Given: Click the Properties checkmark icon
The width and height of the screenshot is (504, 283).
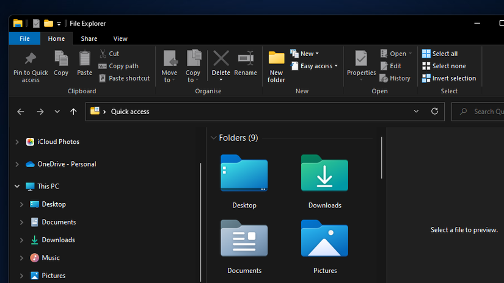Looking at the screenshot, I should click(x=361, y=59).
